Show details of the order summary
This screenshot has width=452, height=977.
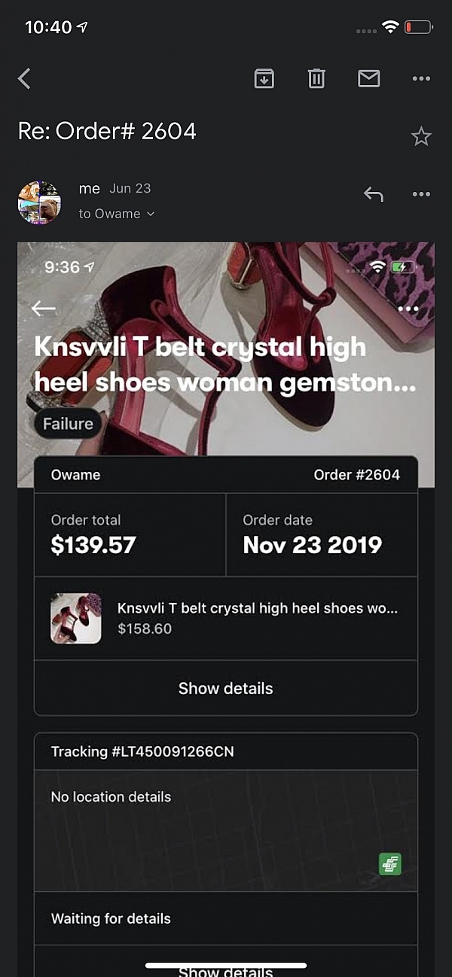(226, 688)
